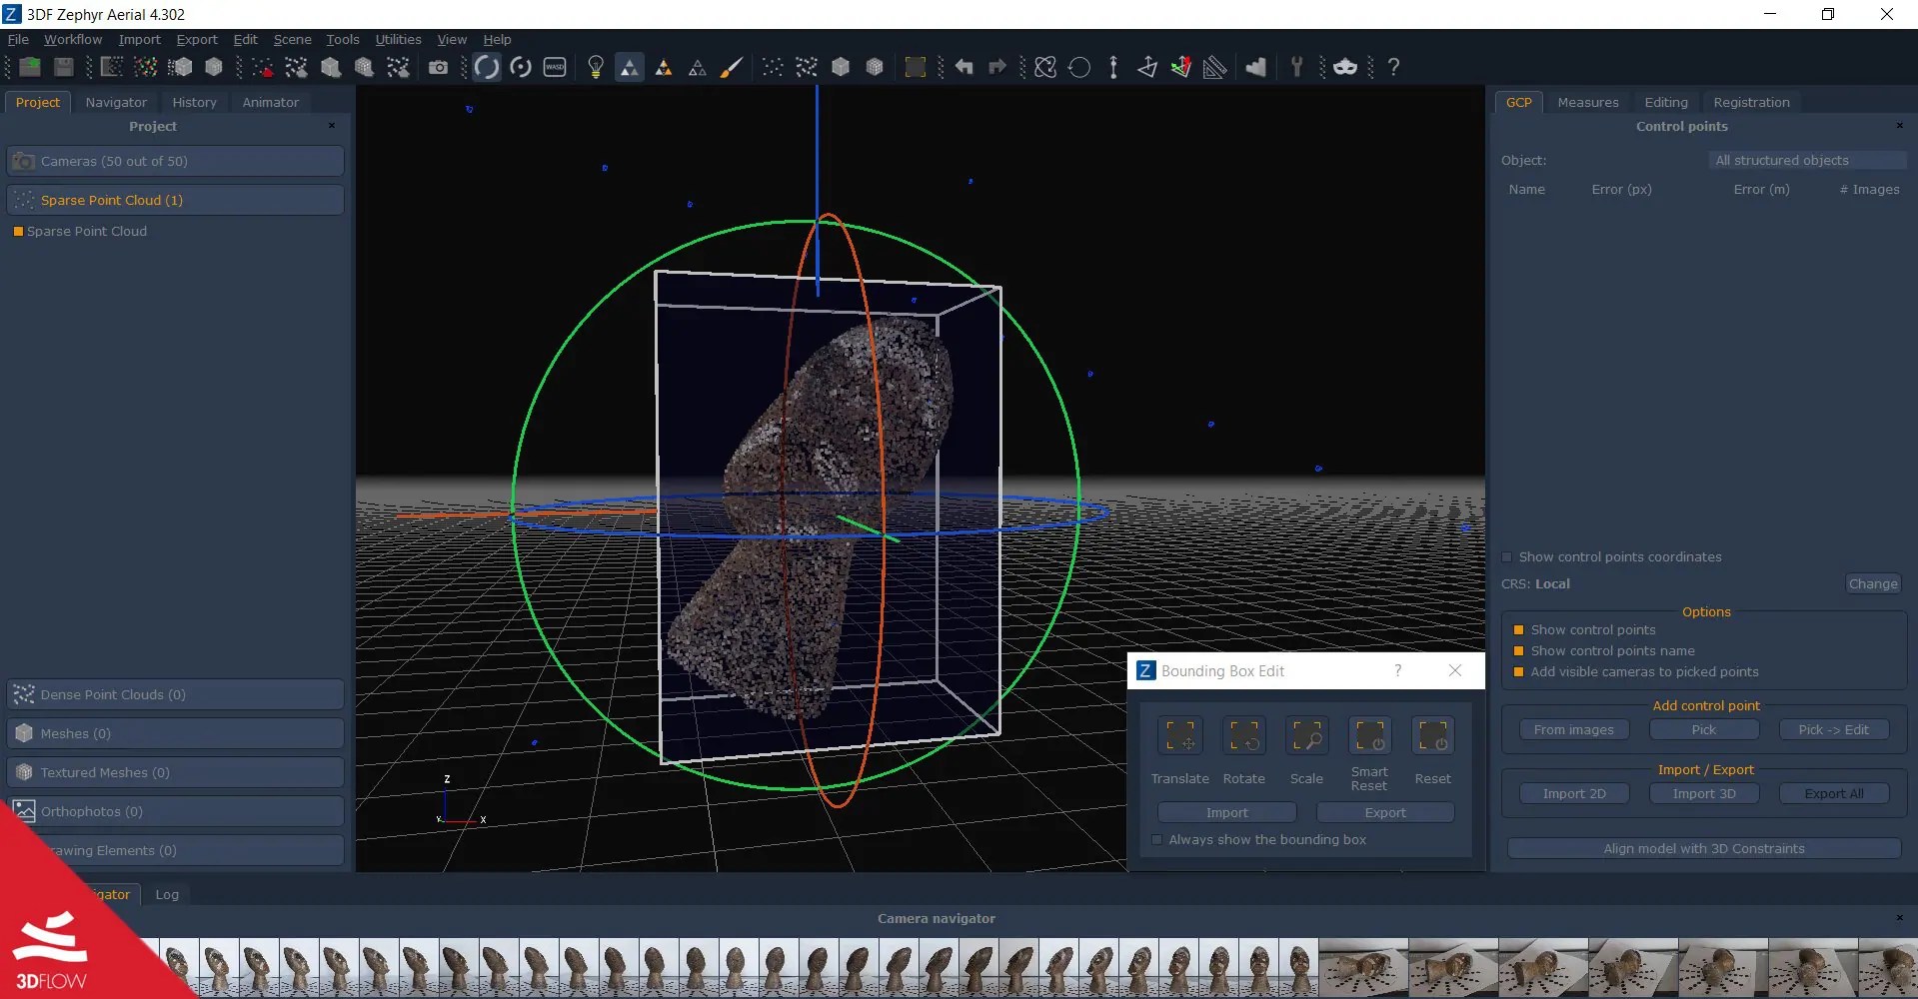Screen dimensions: 1918x999
Task: Collapse the Cameras (50 out of 50) group
Action: click(175, 161)
